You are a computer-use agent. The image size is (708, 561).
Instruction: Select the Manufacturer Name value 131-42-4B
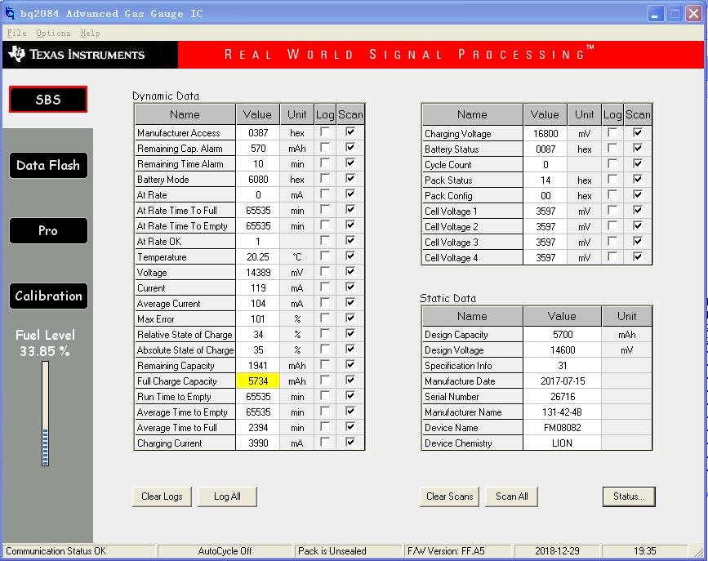[x=563, y=412]
